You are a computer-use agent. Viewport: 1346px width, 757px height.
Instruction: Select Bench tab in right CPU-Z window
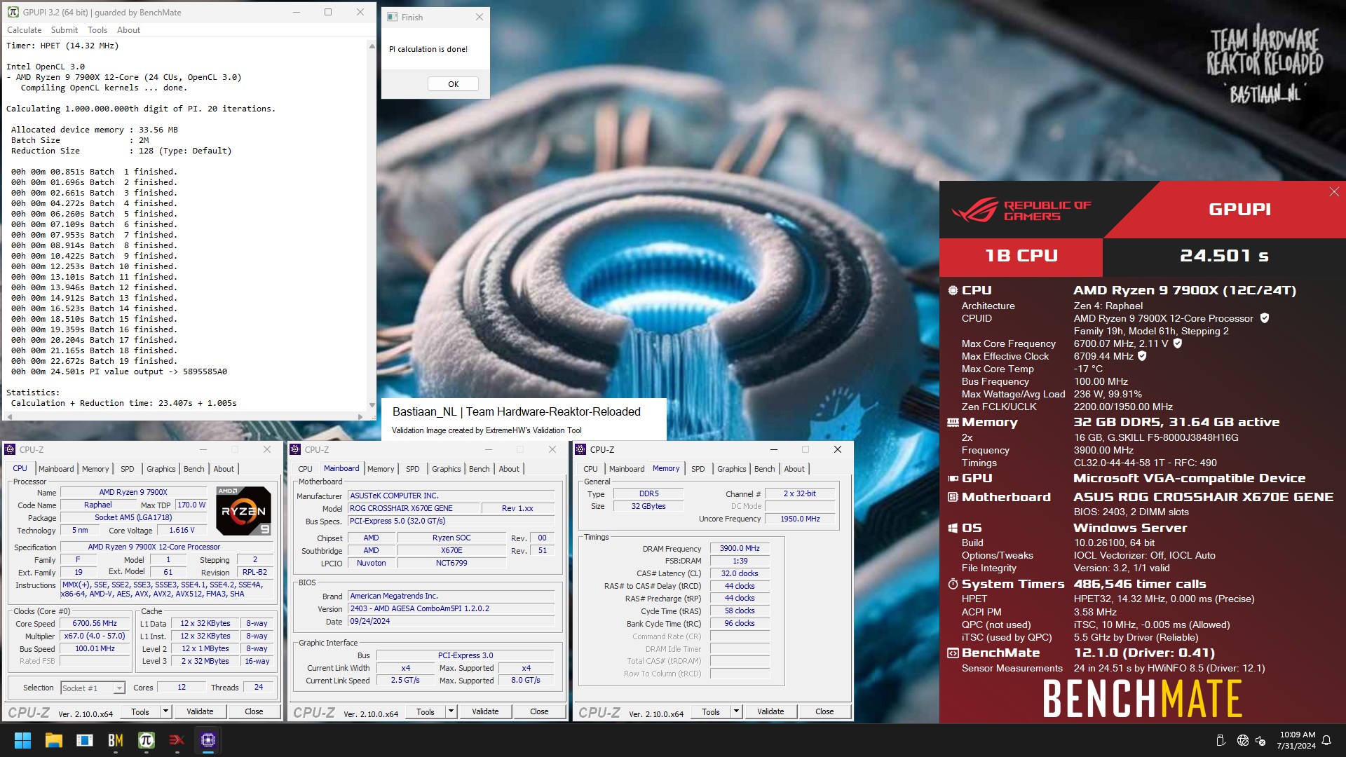point(765,469)
